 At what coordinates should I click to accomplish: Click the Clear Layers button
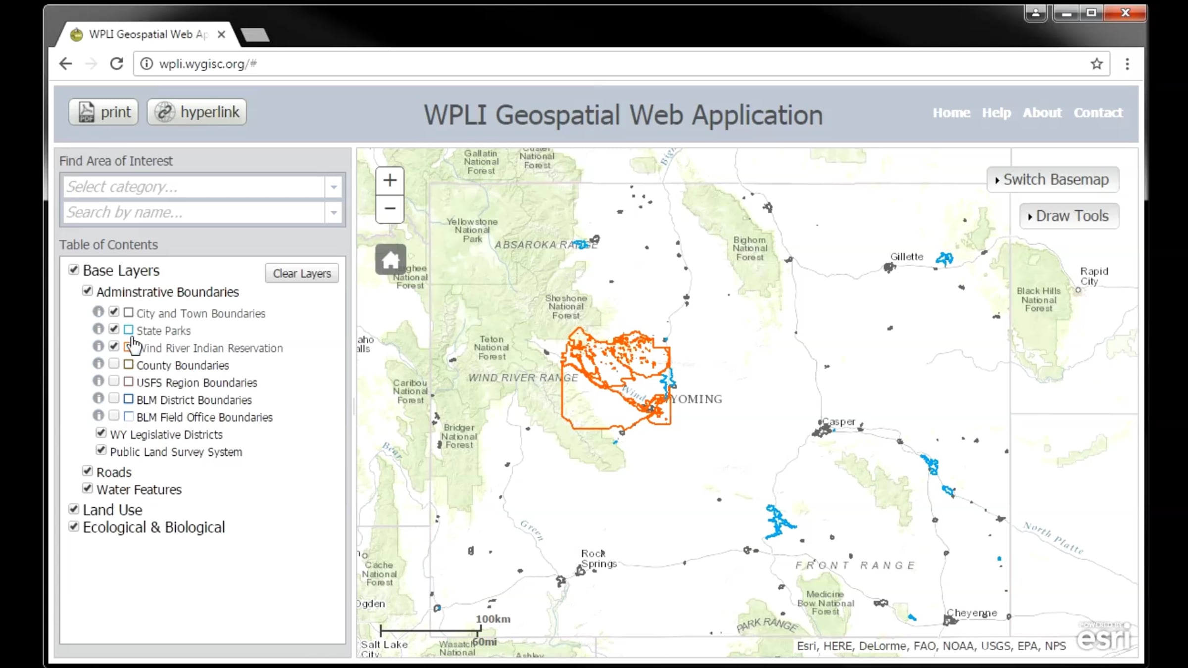(302, 273)
